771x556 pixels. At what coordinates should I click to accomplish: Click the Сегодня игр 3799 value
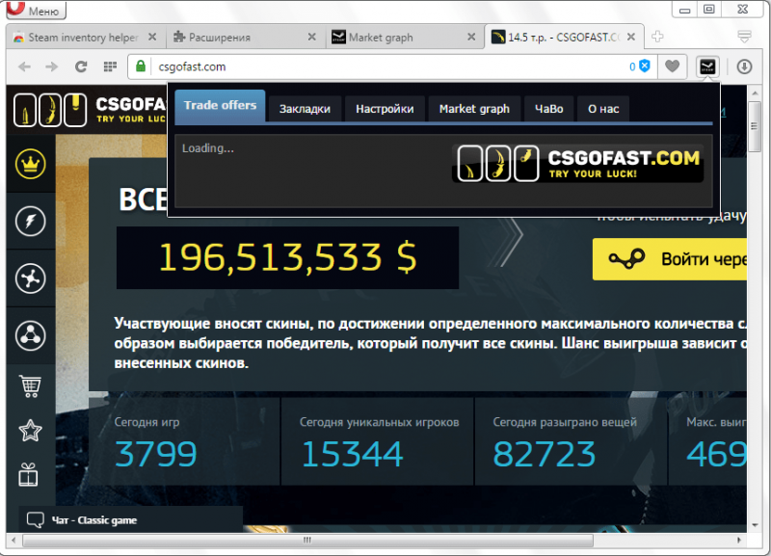click(x=155, y=454)
